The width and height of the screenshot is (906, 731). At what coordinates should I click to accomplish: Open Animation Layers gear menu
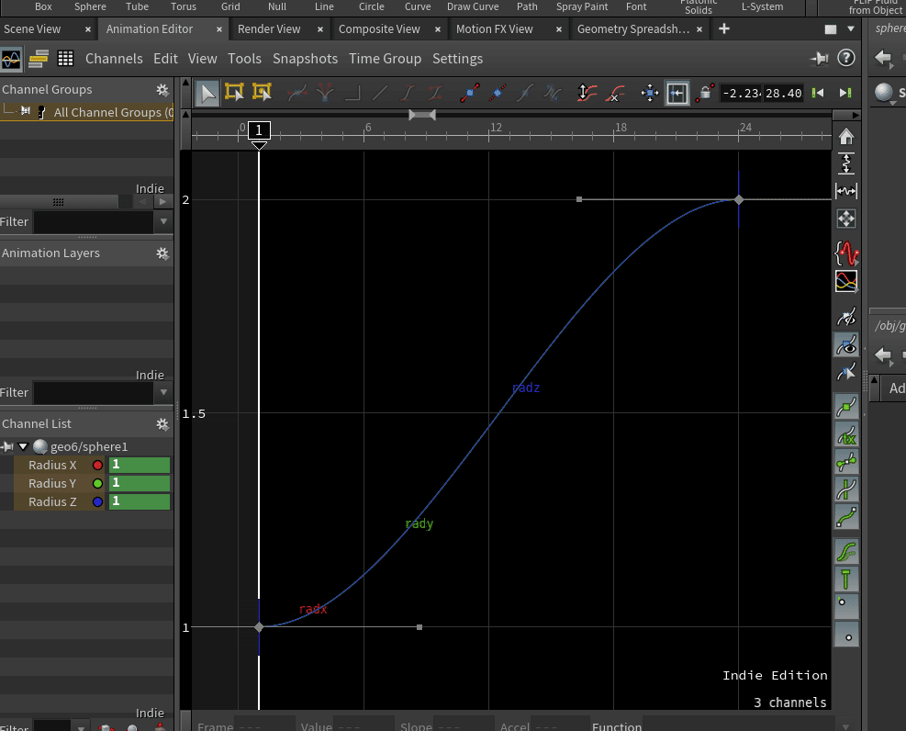162,253
